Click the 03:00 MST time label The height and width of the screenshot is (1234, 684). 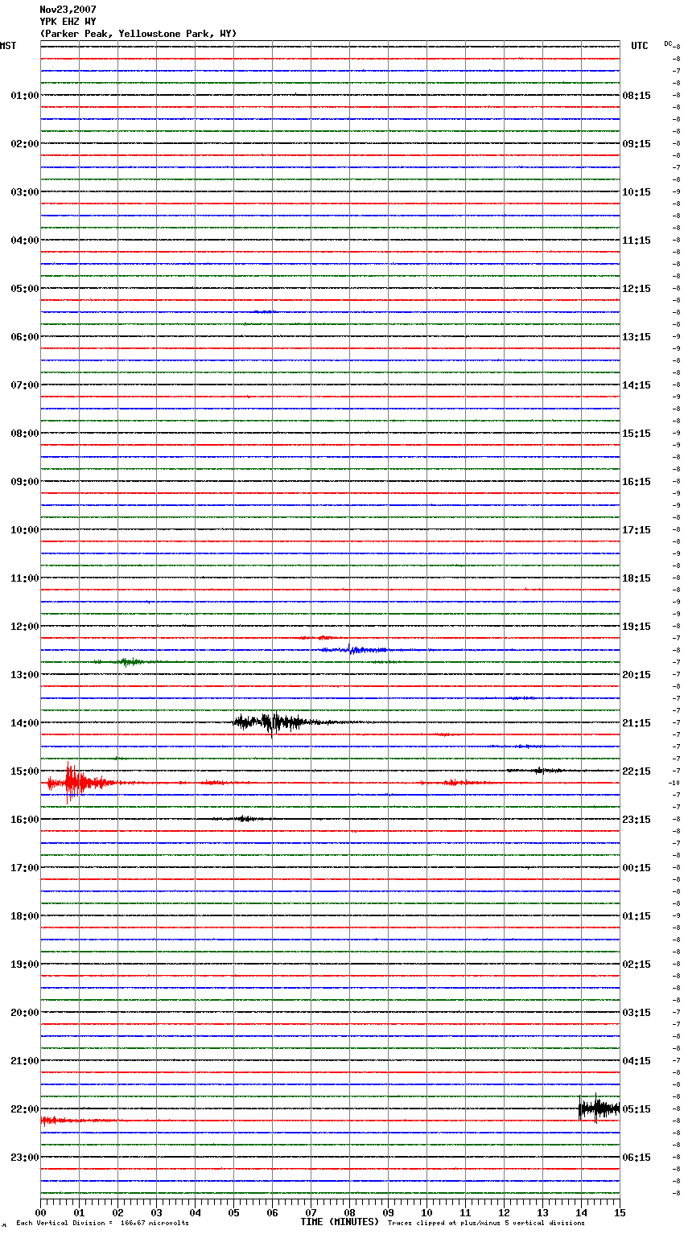25,192
